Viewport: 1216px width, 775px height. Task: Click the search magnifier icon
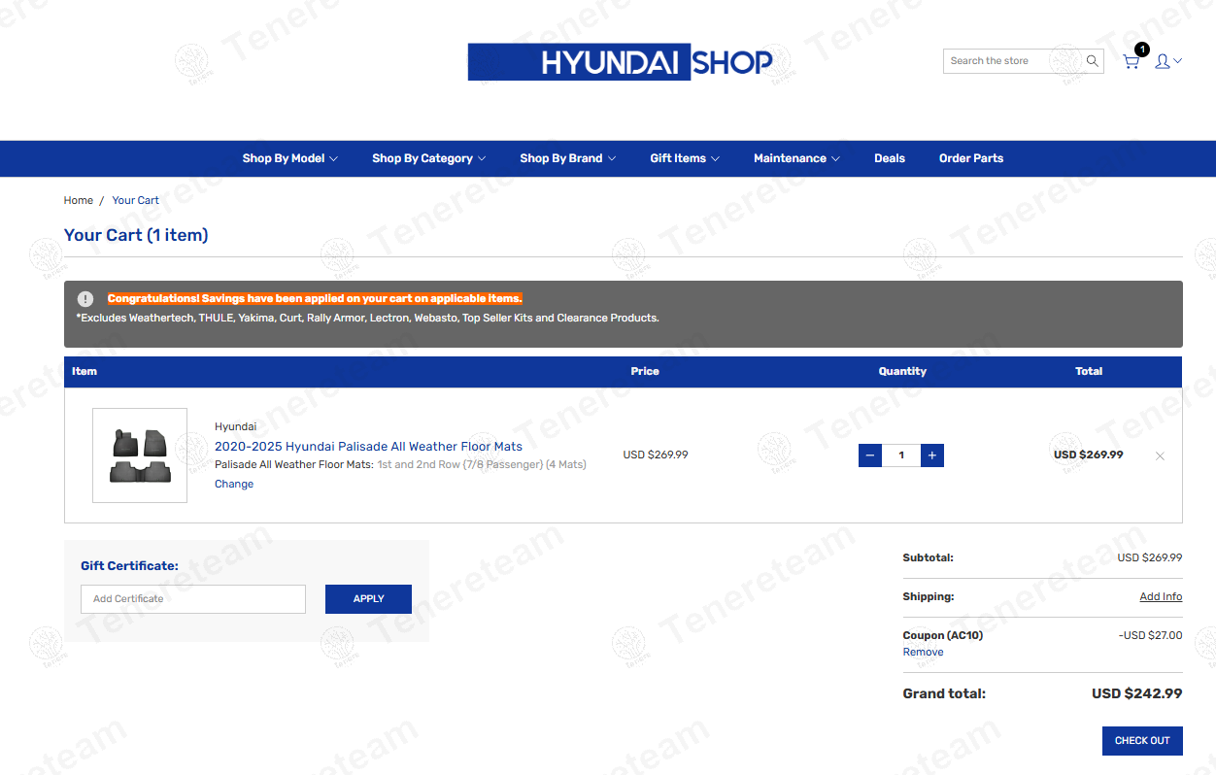coord(1092,61)
